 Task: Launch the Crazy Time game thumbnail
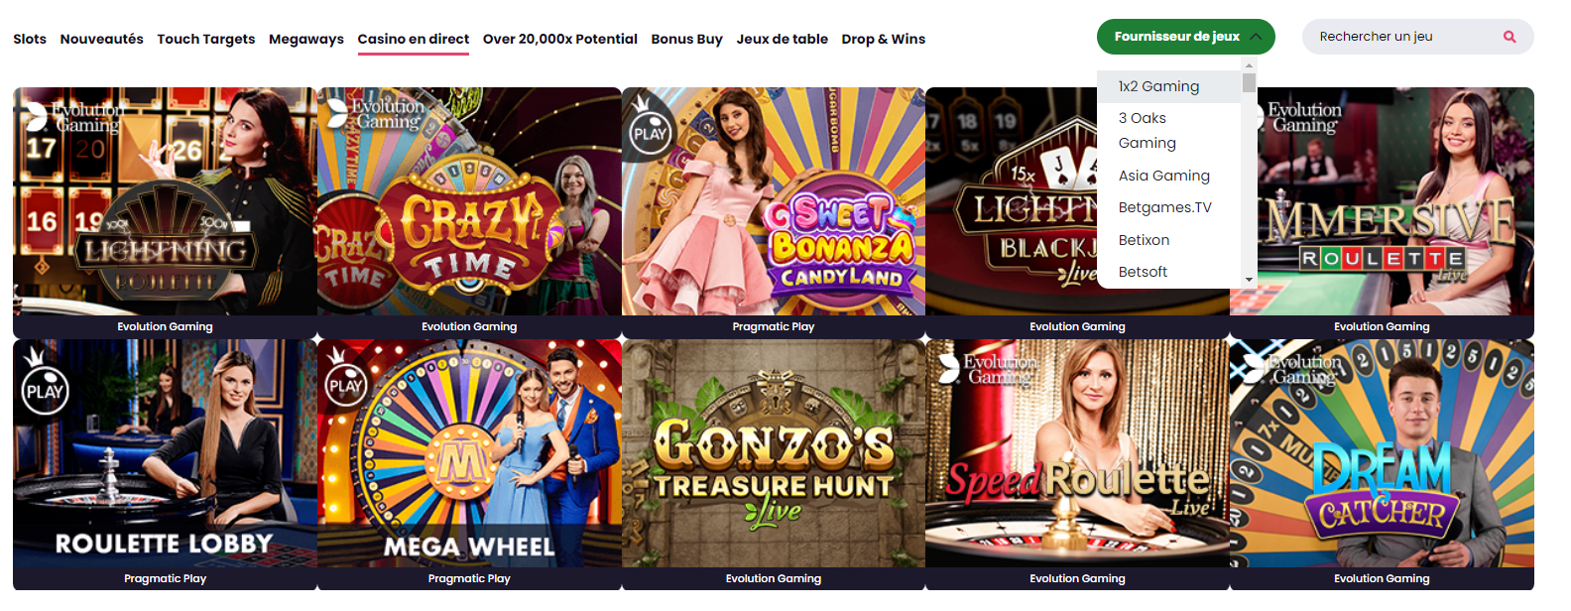pos(469,201)
